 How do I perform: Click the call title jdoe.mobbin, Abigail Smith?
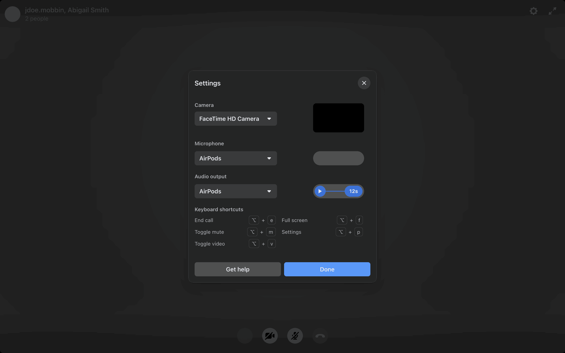coord(67,10)
